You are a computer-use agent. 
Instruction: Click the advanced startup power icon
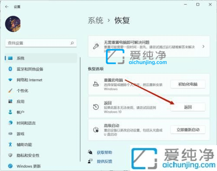click(x=96, y=130)
